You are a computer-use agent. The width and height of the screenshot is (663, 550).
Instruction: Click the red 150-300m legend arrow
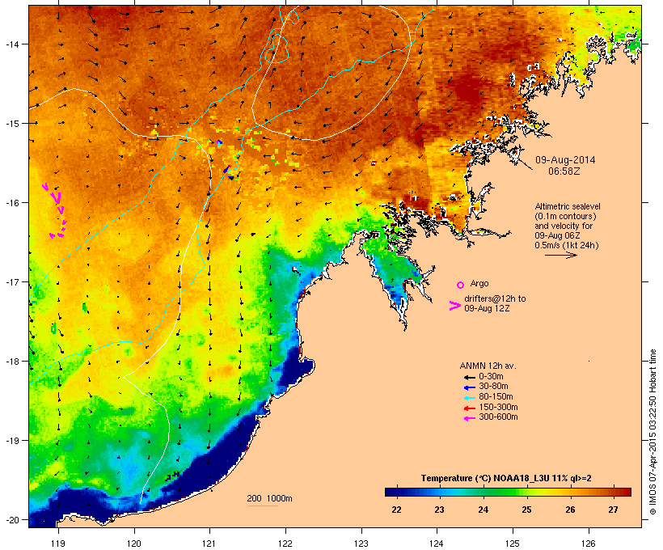(469, 408)
